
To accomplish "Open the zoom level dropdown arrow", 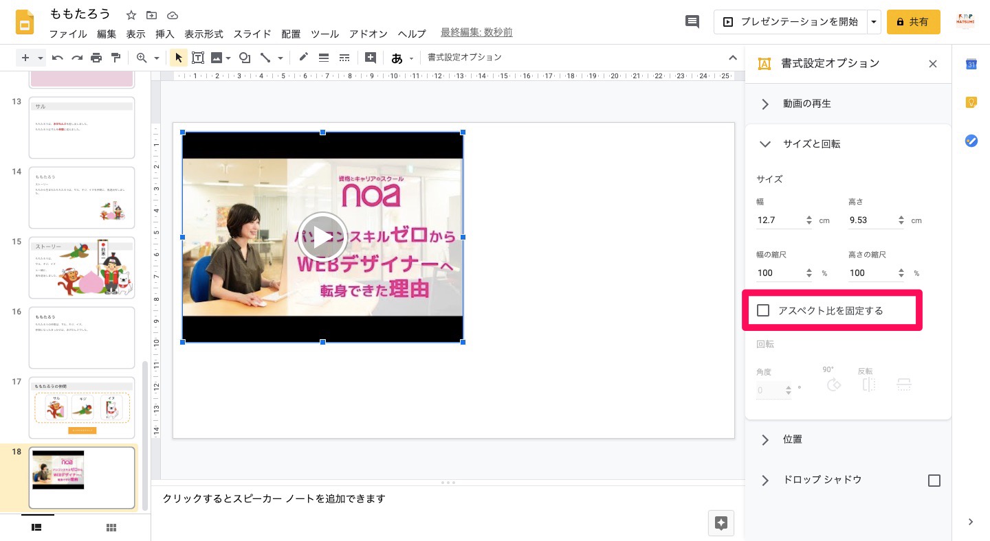I will [157, 58].
